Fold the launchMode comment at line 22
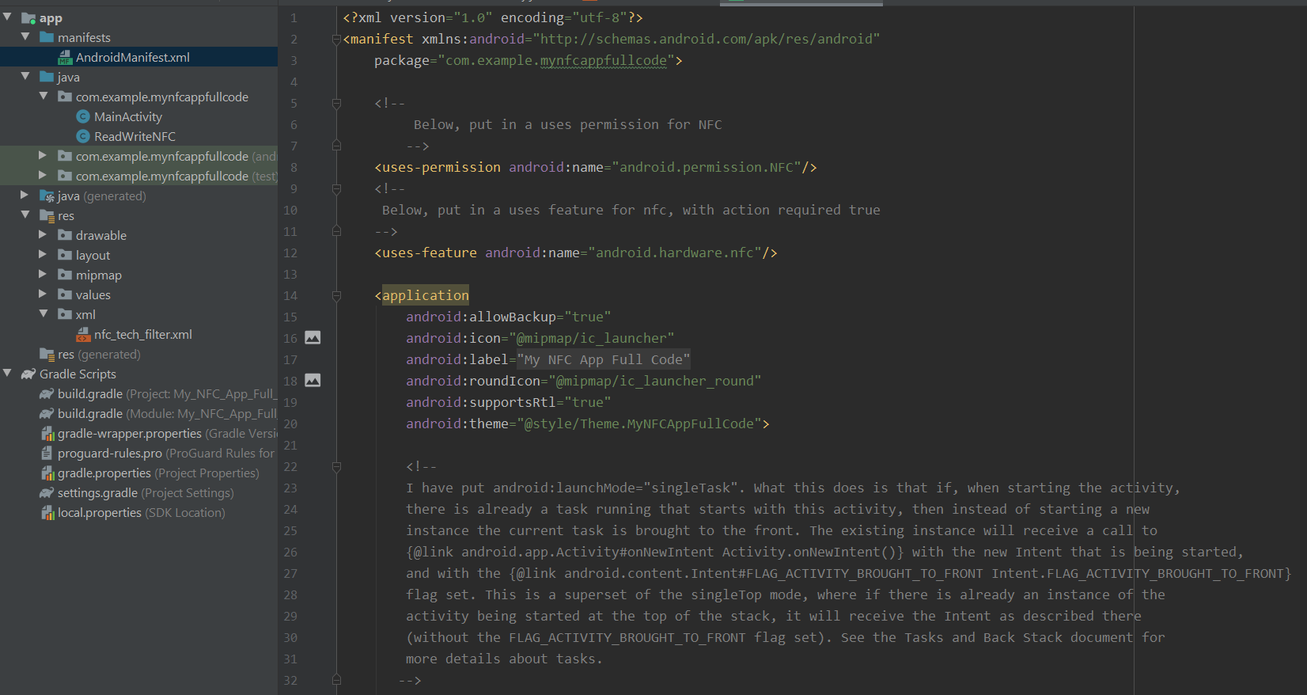 pyautogui.click(x=336, y=467)
